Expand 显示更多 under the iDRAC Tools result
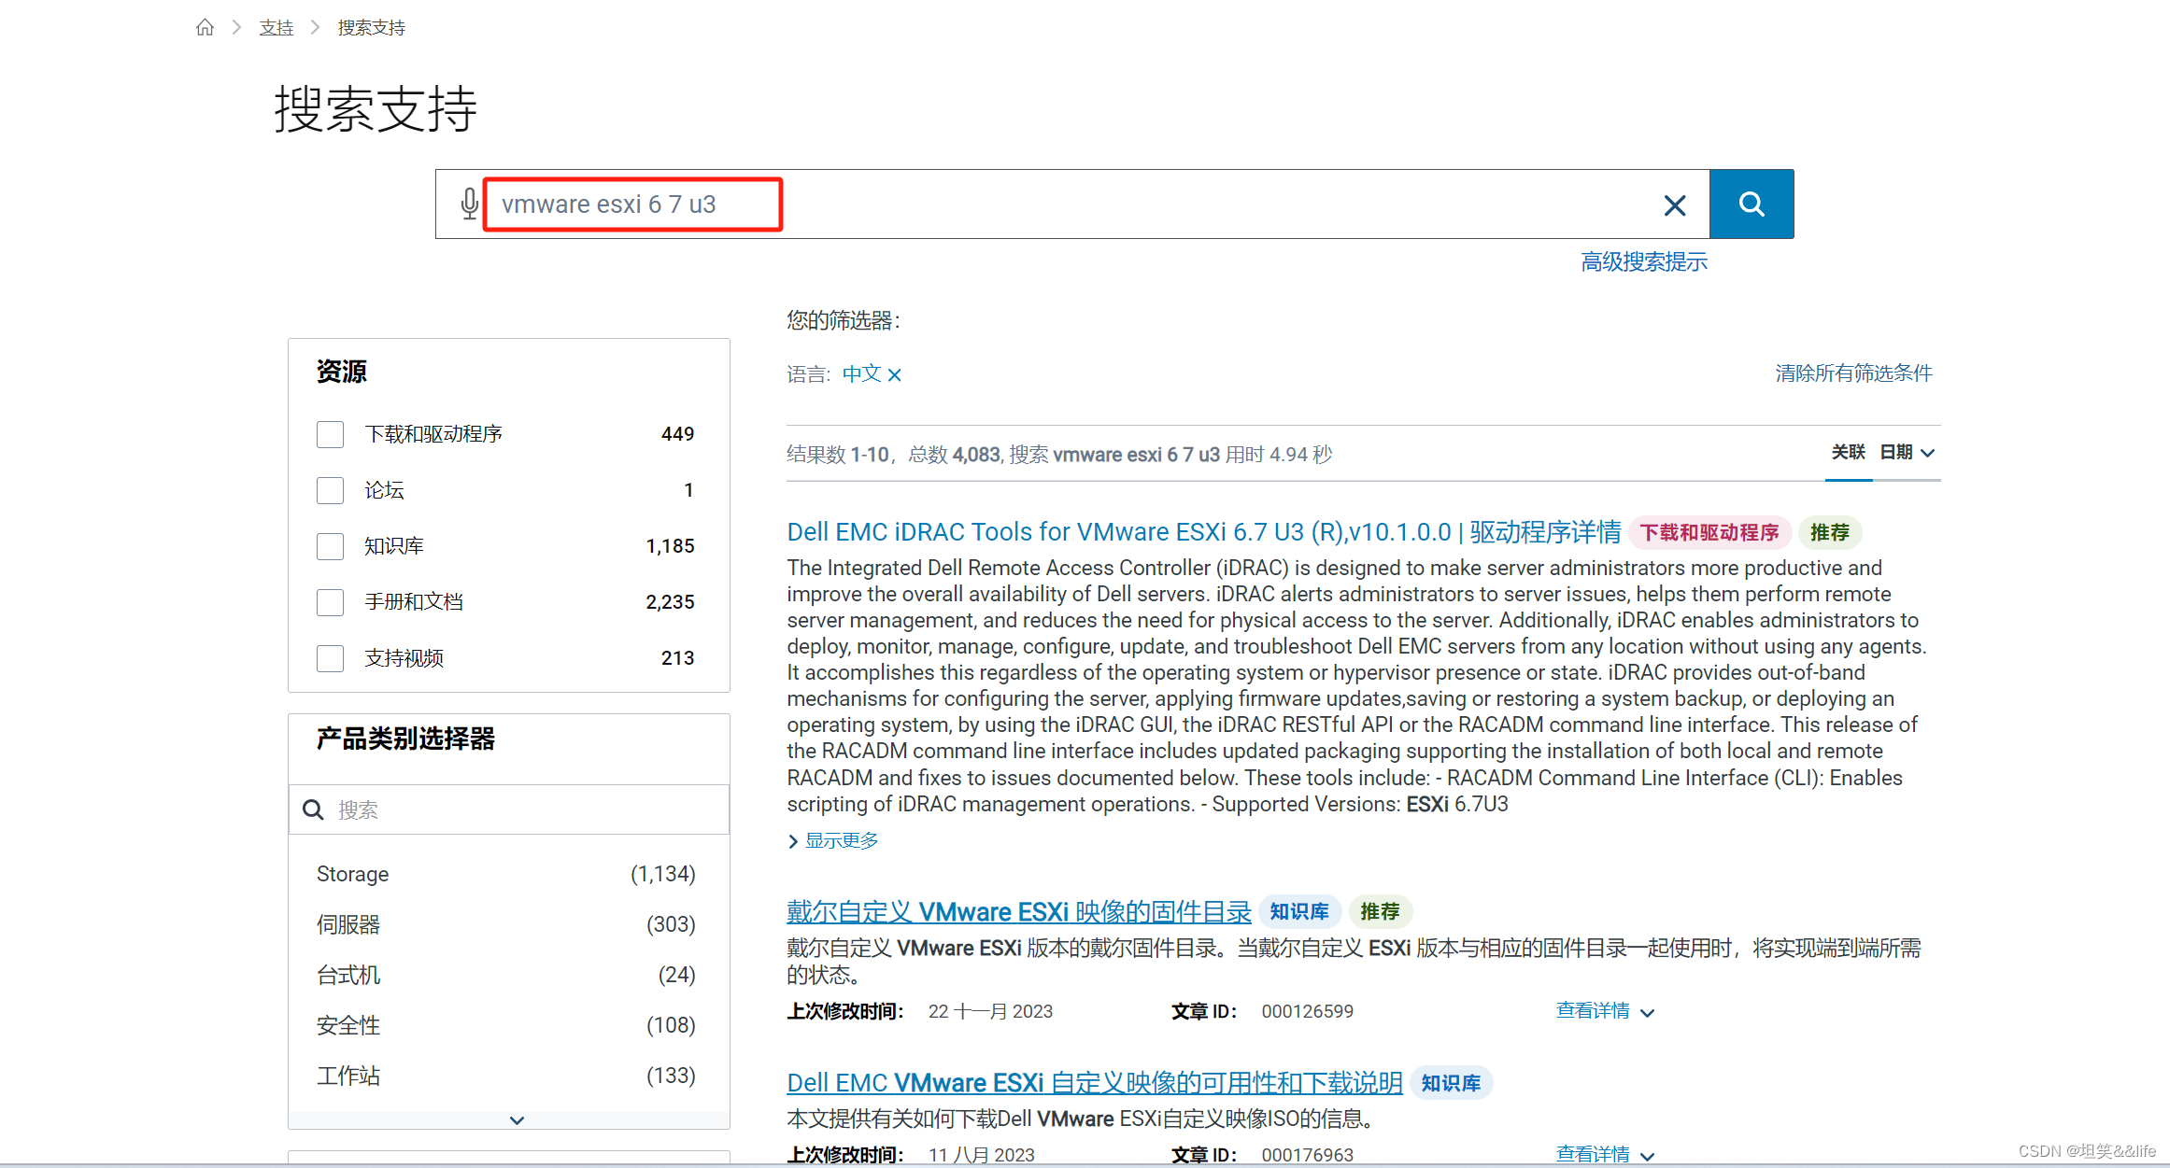Viewport: 2170px width, 1168px height. click(x=833, y=840)
